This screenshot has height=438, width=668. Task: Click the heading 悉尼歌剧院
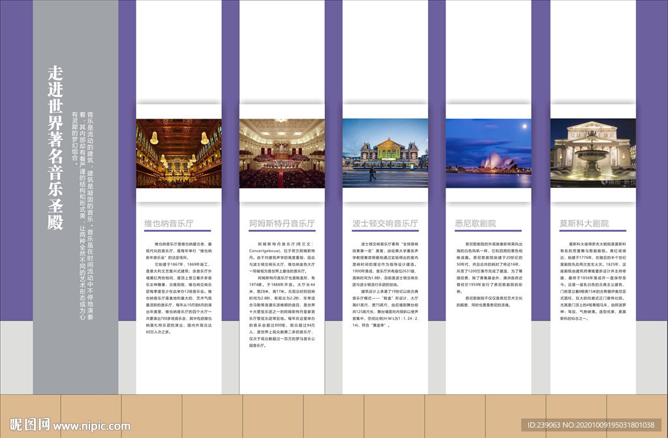click(x=476, y=224)
